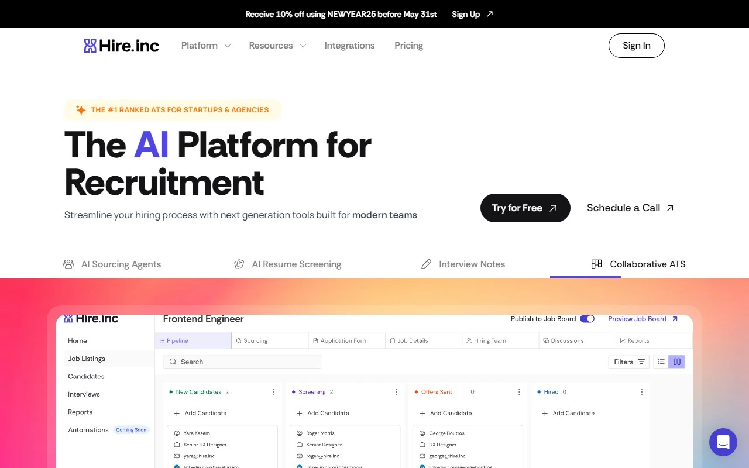Select the Collaborative ATS tab
The image size is (749, 468).
click(638, 264)
